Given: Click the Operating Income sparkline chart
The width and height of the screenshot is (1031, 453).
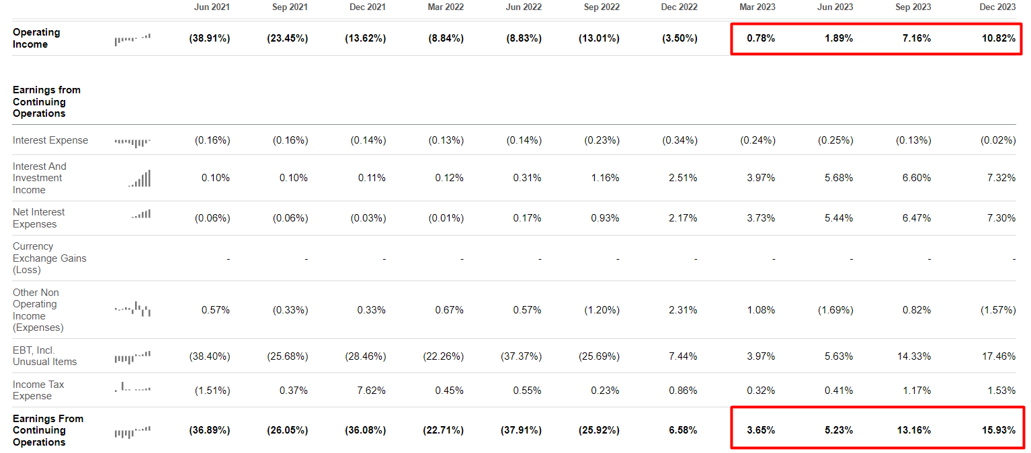Looking at the screenshot, I should [x=132, y=39].
